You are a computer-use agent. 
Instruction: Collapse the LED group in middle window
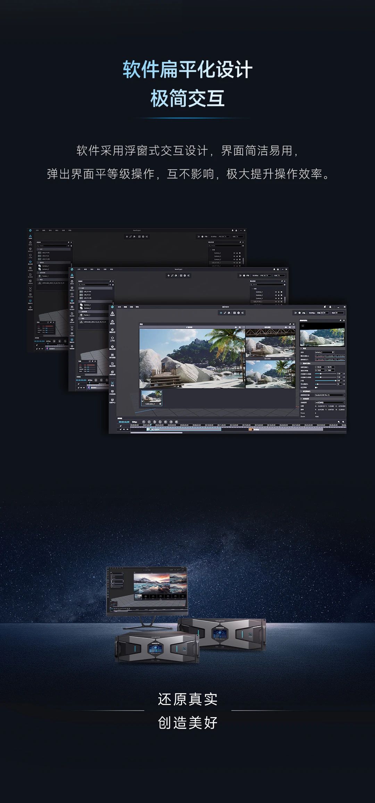(x=80, y=288)
